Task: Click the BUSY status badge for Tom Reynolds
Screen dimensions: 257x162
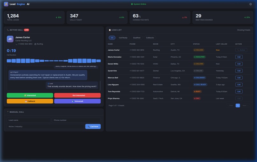Action: tap(197, 91)
